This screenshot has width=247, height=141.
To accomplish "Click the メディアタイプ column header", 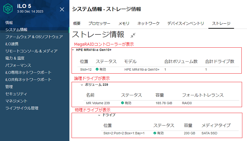I will coord(216,125).
